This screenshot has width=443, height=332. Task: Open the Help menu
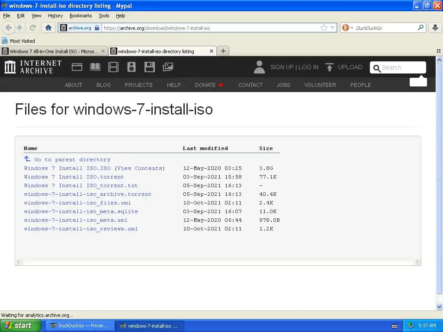[x=120, y=16]
